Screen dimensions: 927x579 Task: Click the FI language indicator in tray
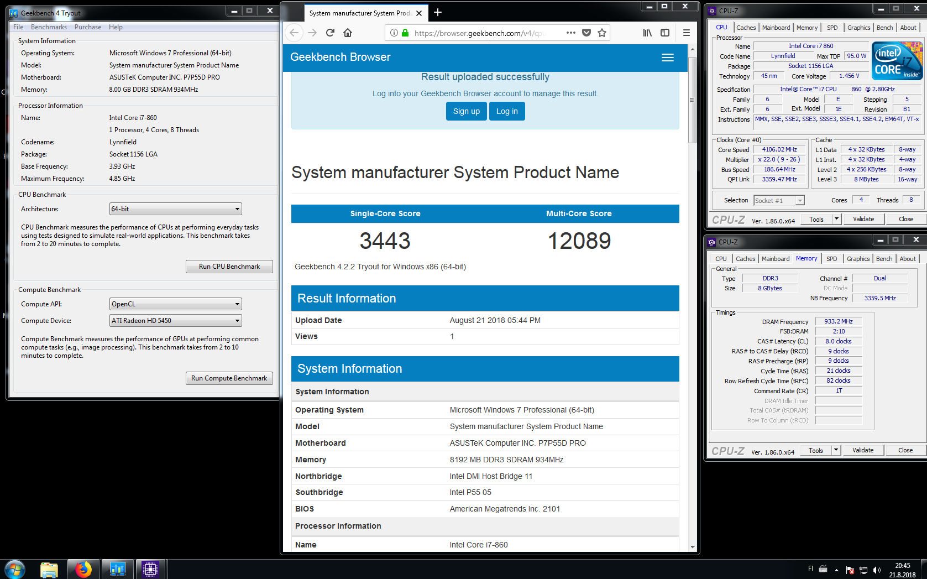tap(811, 568)
